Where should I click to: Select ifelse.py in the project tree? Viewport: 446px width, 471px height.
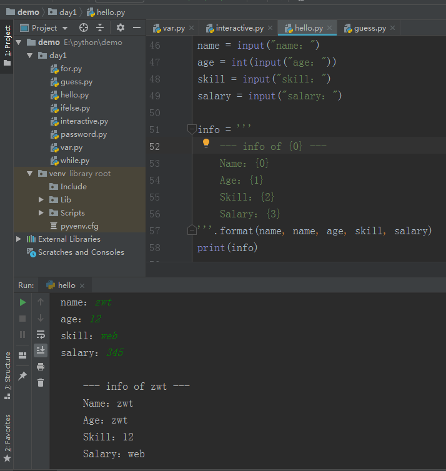(71, 108)
